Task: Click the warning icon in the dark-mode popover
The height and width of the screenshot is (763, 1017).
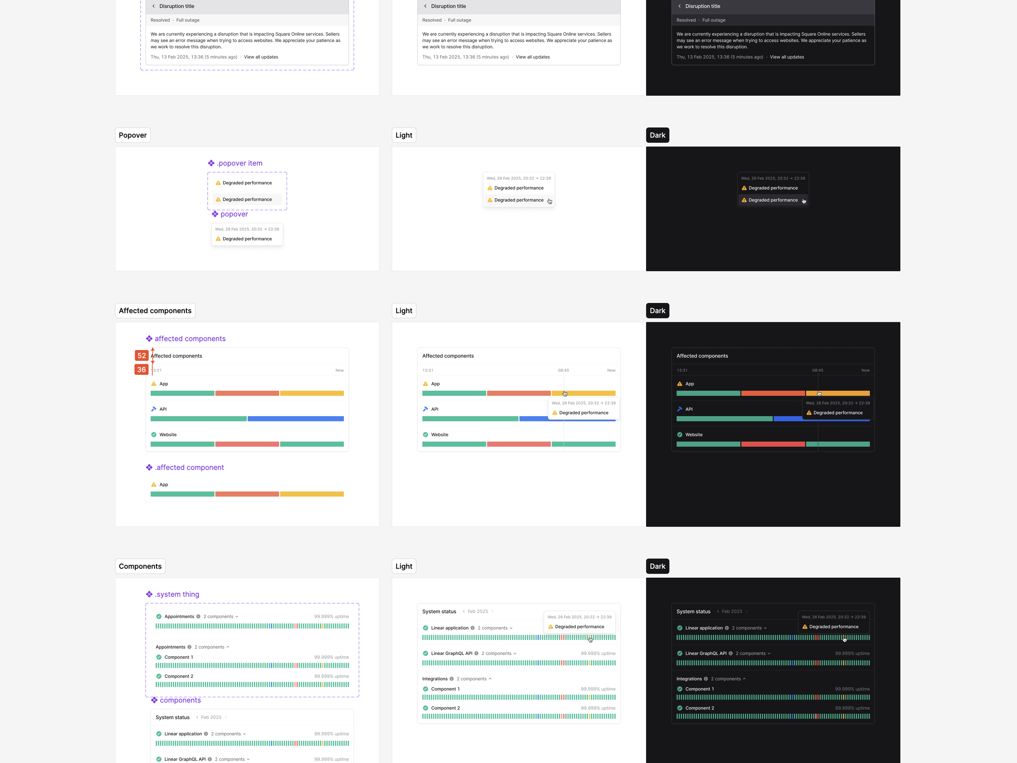Action: [744, 188]
